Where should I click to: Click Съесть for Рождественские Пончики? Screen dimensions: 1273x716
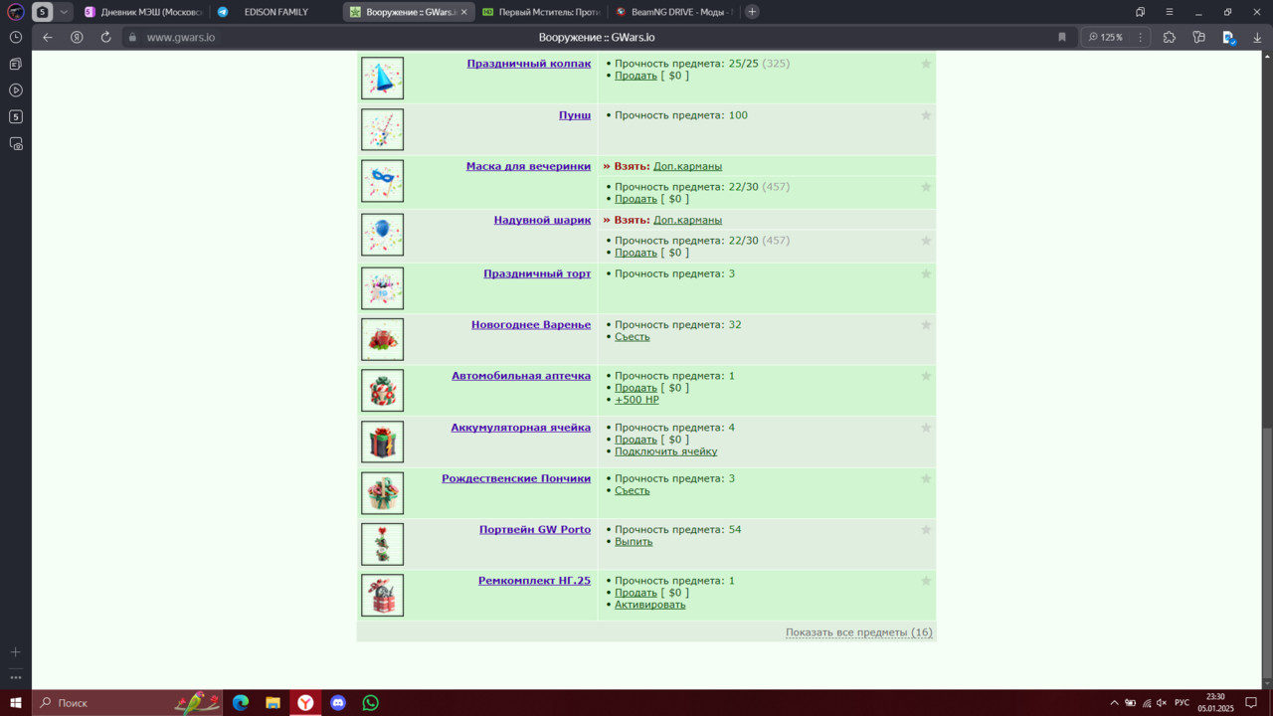click(x=632, y=490)
